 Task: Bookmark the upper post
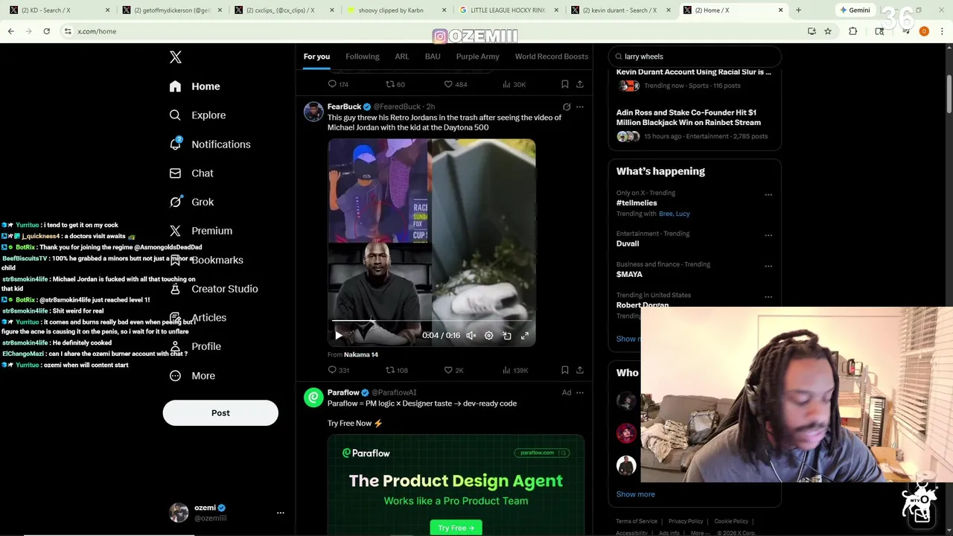point(565,84)
